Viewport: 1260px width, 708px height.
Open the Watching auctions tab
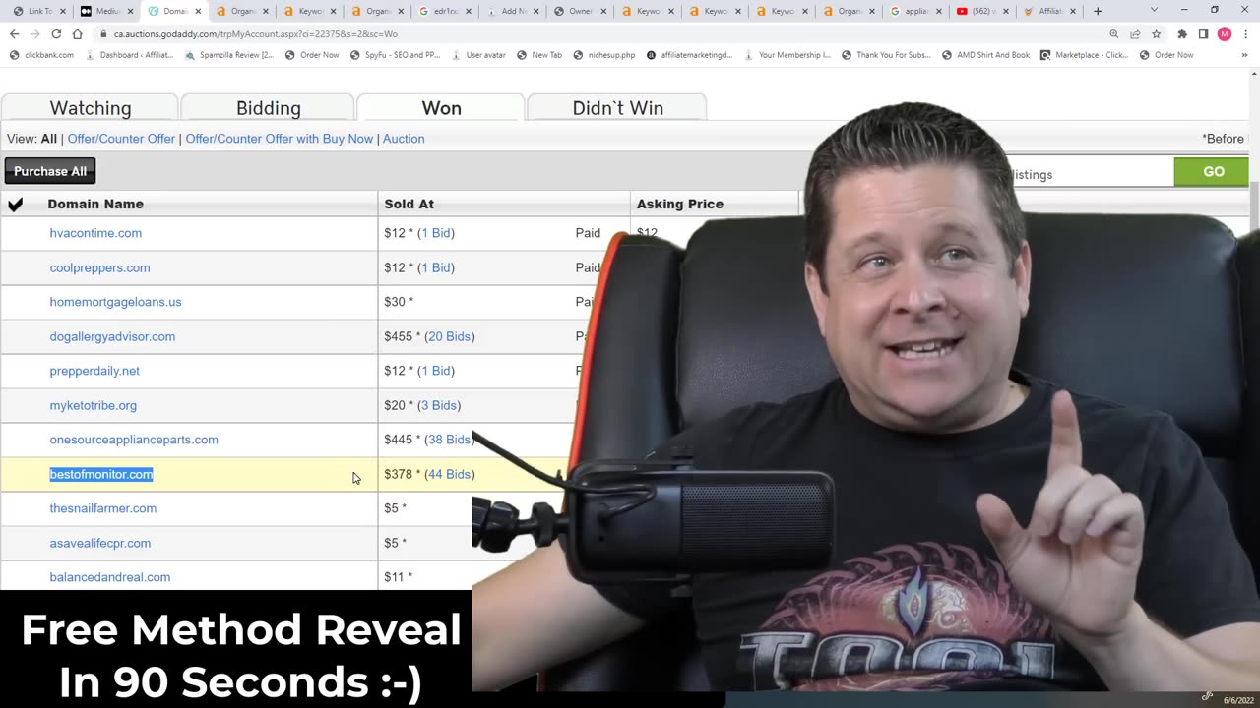click(90, 107)
